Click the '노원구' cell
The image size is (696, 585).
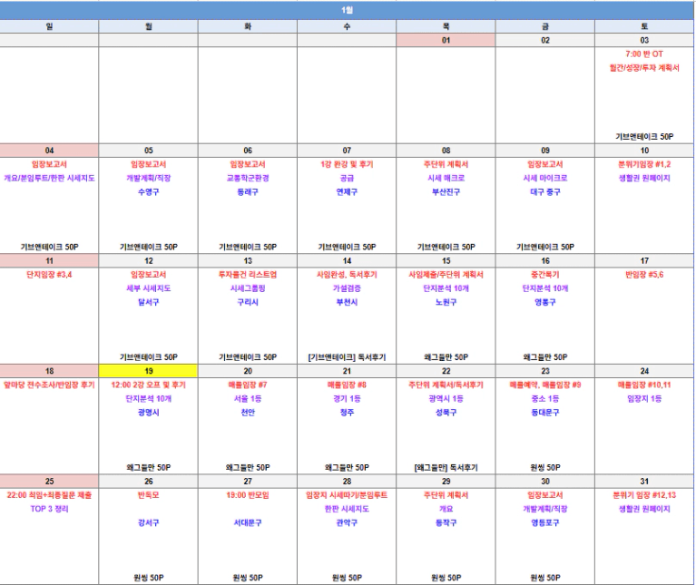click(x=446, y=303)
